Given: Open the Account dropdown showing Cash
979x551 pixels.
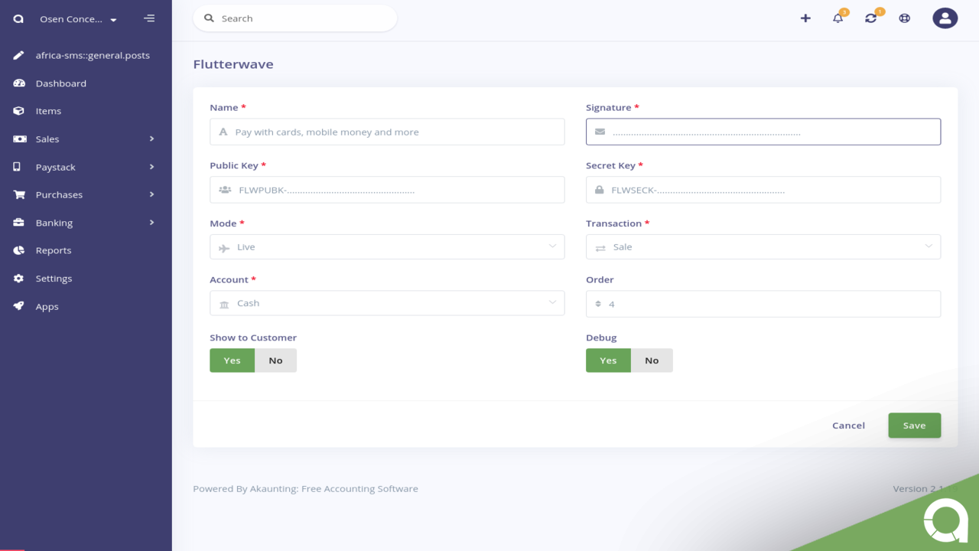Looking at the screenshot, I should click(387, 302).
